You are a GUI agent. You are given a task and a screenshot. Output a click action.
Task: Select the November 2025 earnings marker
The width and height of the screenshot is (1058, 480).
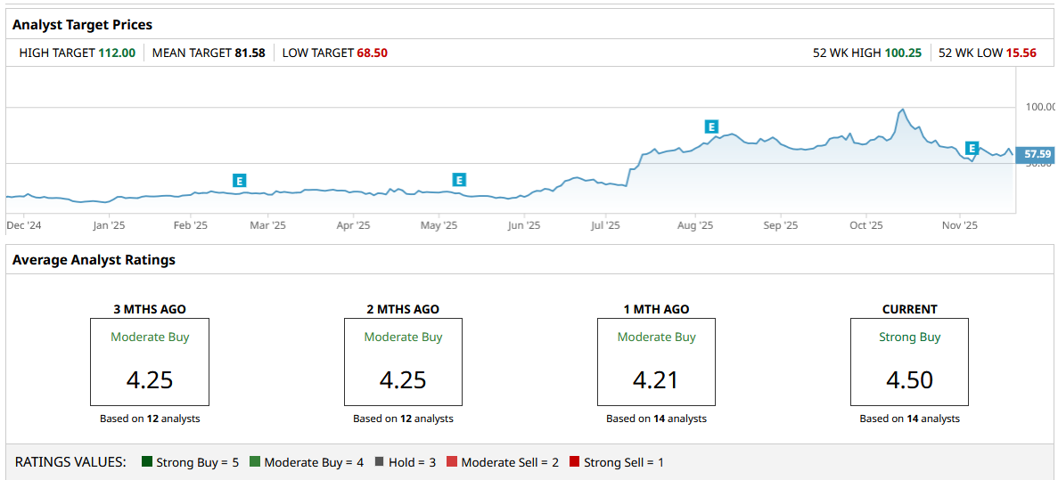tap(972, 148)
